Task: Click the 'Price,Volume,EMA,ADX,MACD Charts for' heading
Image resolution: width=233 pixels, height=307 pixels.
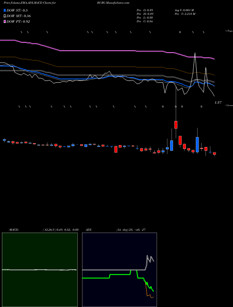Action: (29, 3)
